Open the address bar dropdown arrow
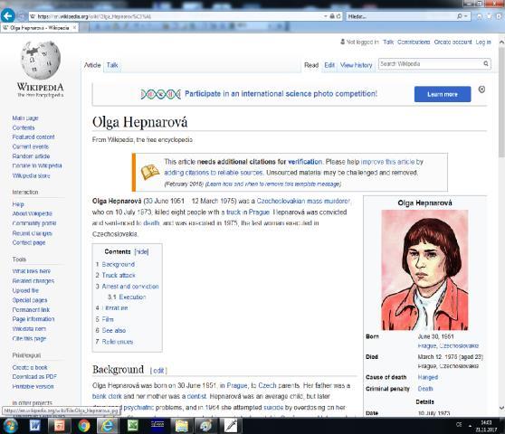Viewport: 505px width, 434px height. 326,16
